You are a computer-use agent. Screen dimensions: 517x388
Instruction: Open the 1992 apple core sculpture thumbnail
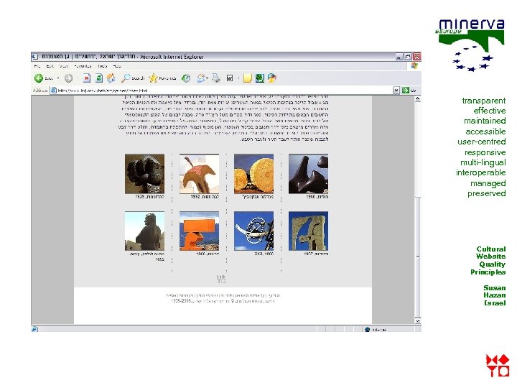pyautogui.click(x=199, y=174)
